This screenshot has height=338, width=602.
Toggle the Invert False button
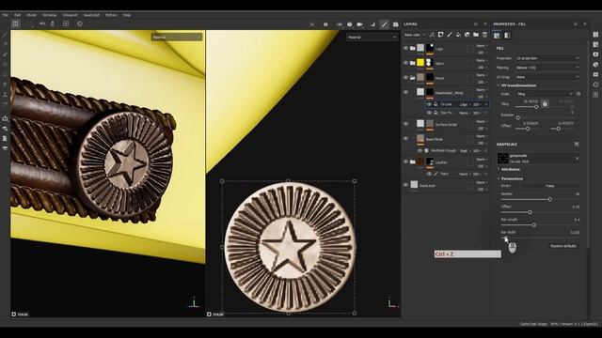(x=549, y=186)
